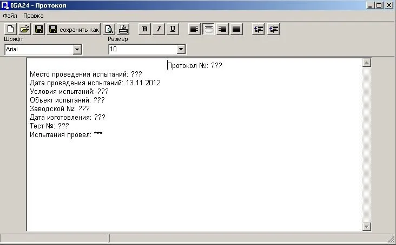Open an existing file with folder icon
Image resolution: width=396 pixels, height=245 pixels.
25,29
